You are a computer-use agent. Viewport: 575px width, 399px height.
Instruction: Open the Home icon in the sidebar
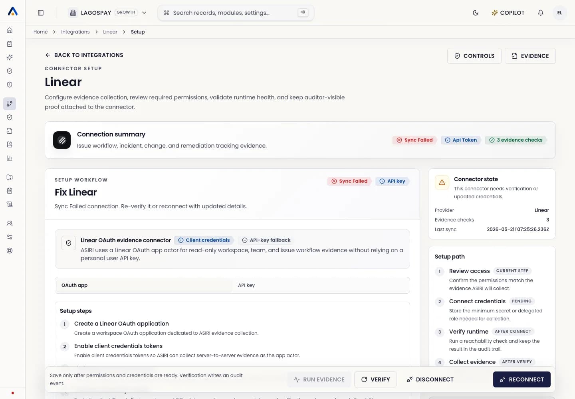click(10, 30)
